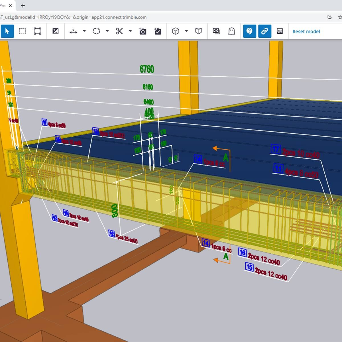This screenshot has height=342, width=342.
Task: Click the perspective cube view icon
Action: pos(199,31)
